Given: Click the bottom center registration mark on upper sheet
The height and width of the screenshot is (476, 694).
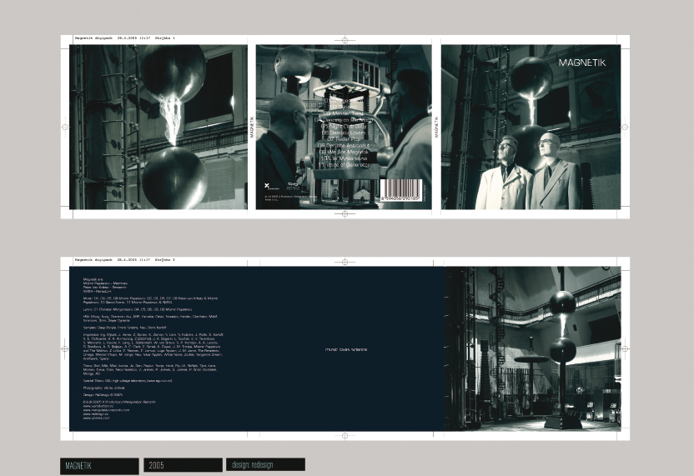Looking at the screenshot, I should 344,214.
